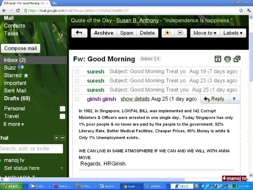
Task: Open Susan B. Anthony quote link
Action: [x=138, y=21]
